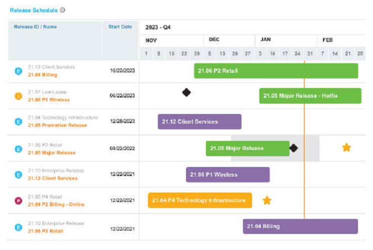373x250 pixels.
Task: Open the 21.06 P2 Retail green Gantt bar
Action: pos(276,70)
